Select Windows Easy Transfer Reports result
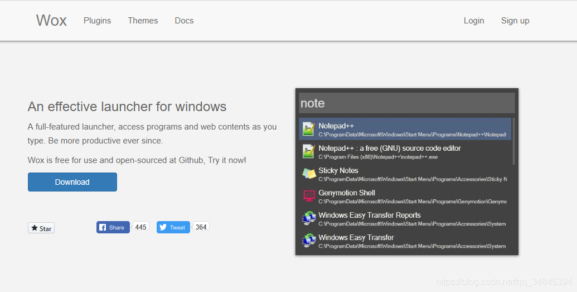Screen dimensions: 577x292 coord(405,219)
